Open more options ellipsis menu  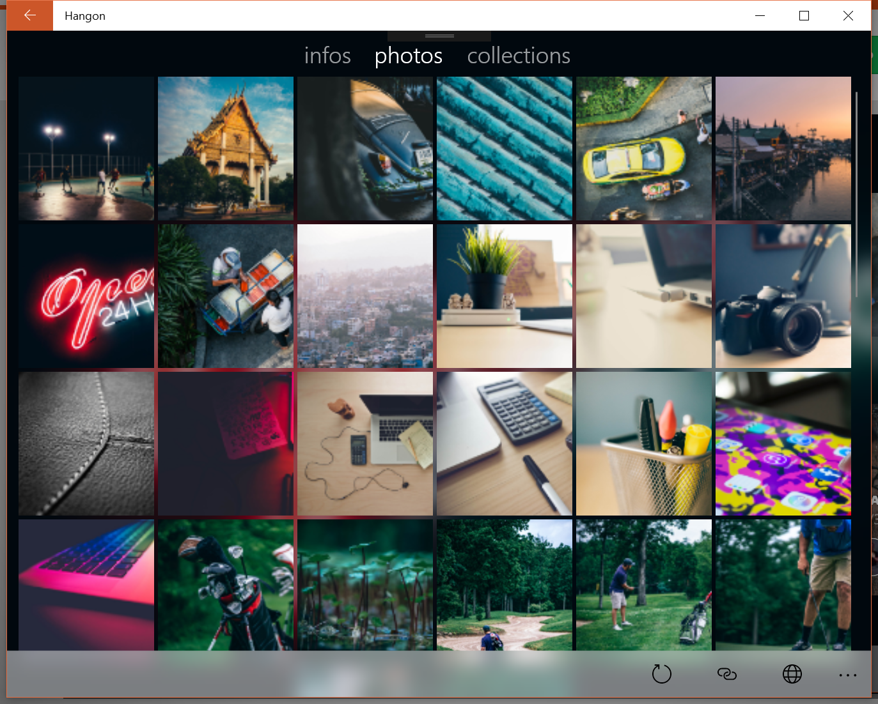click(x=848, y=675)
